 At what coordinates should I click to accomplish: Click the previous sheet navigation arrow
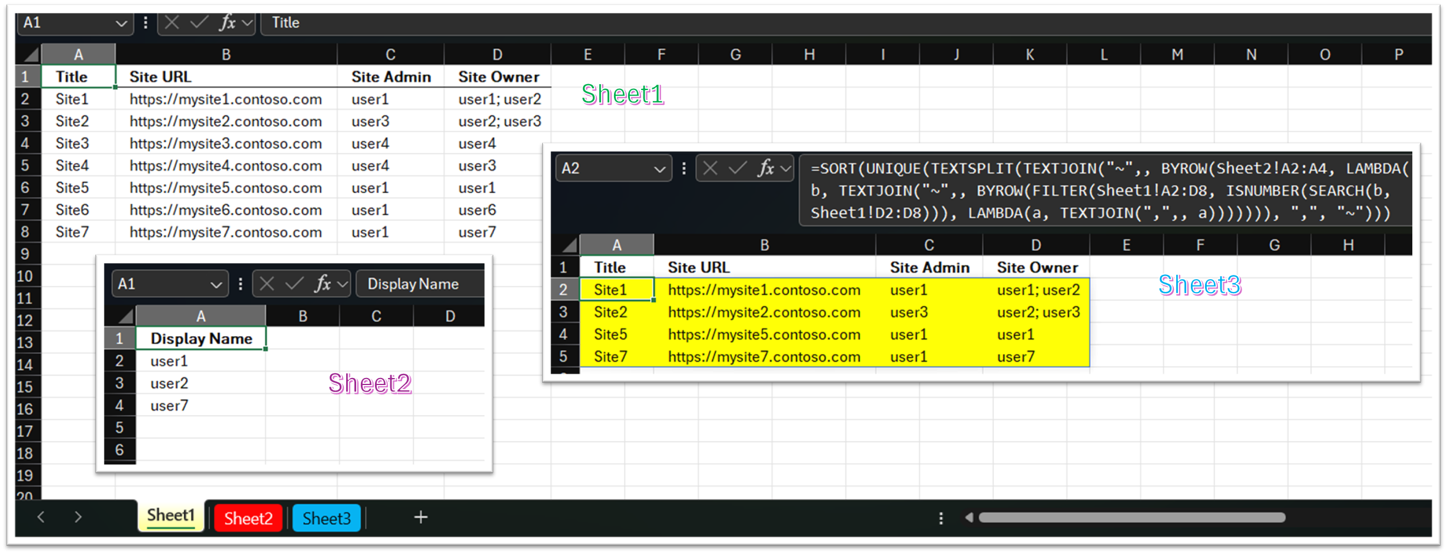point(41,517)
